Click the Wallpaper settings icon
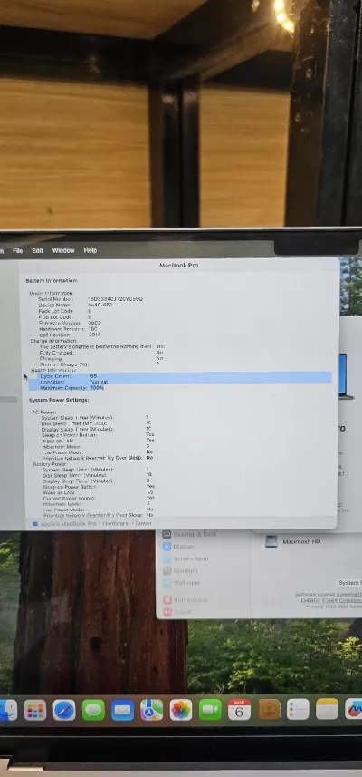This screenshot has height=777, width=362. pyautogui.click(x=167, y=583)
